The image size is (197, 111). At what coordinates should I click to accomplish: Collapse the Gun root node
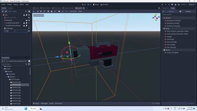pos(2,15)
